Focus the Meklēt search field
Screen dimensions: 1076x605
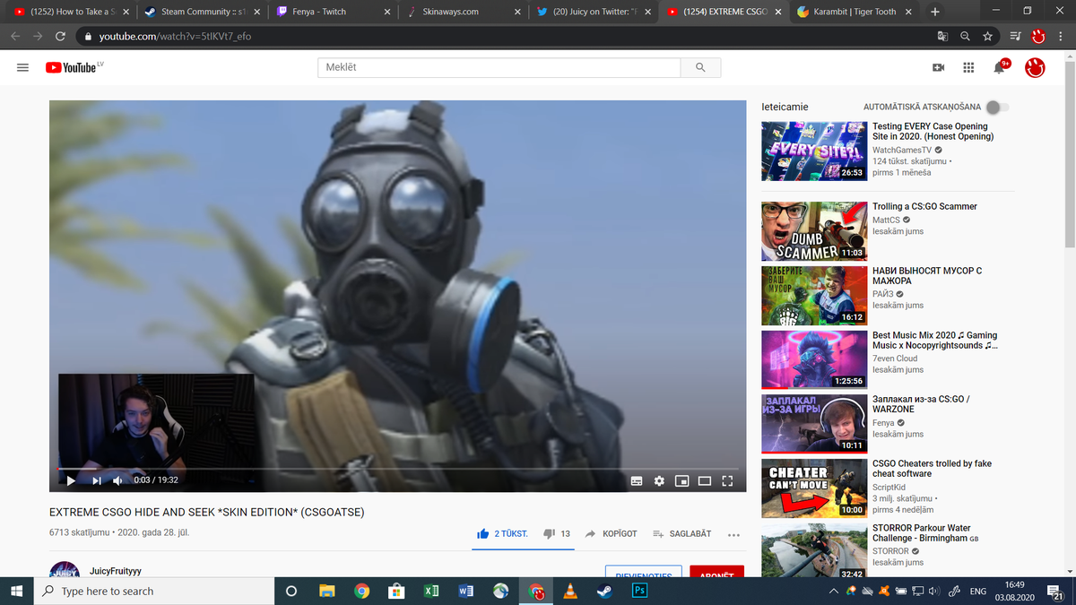[499, 67]
